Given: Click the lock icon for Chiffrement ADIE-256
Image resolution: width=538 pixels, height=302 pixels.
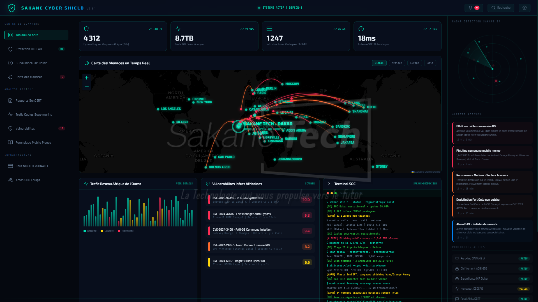Looking at the screenshot, I should 457,269.
